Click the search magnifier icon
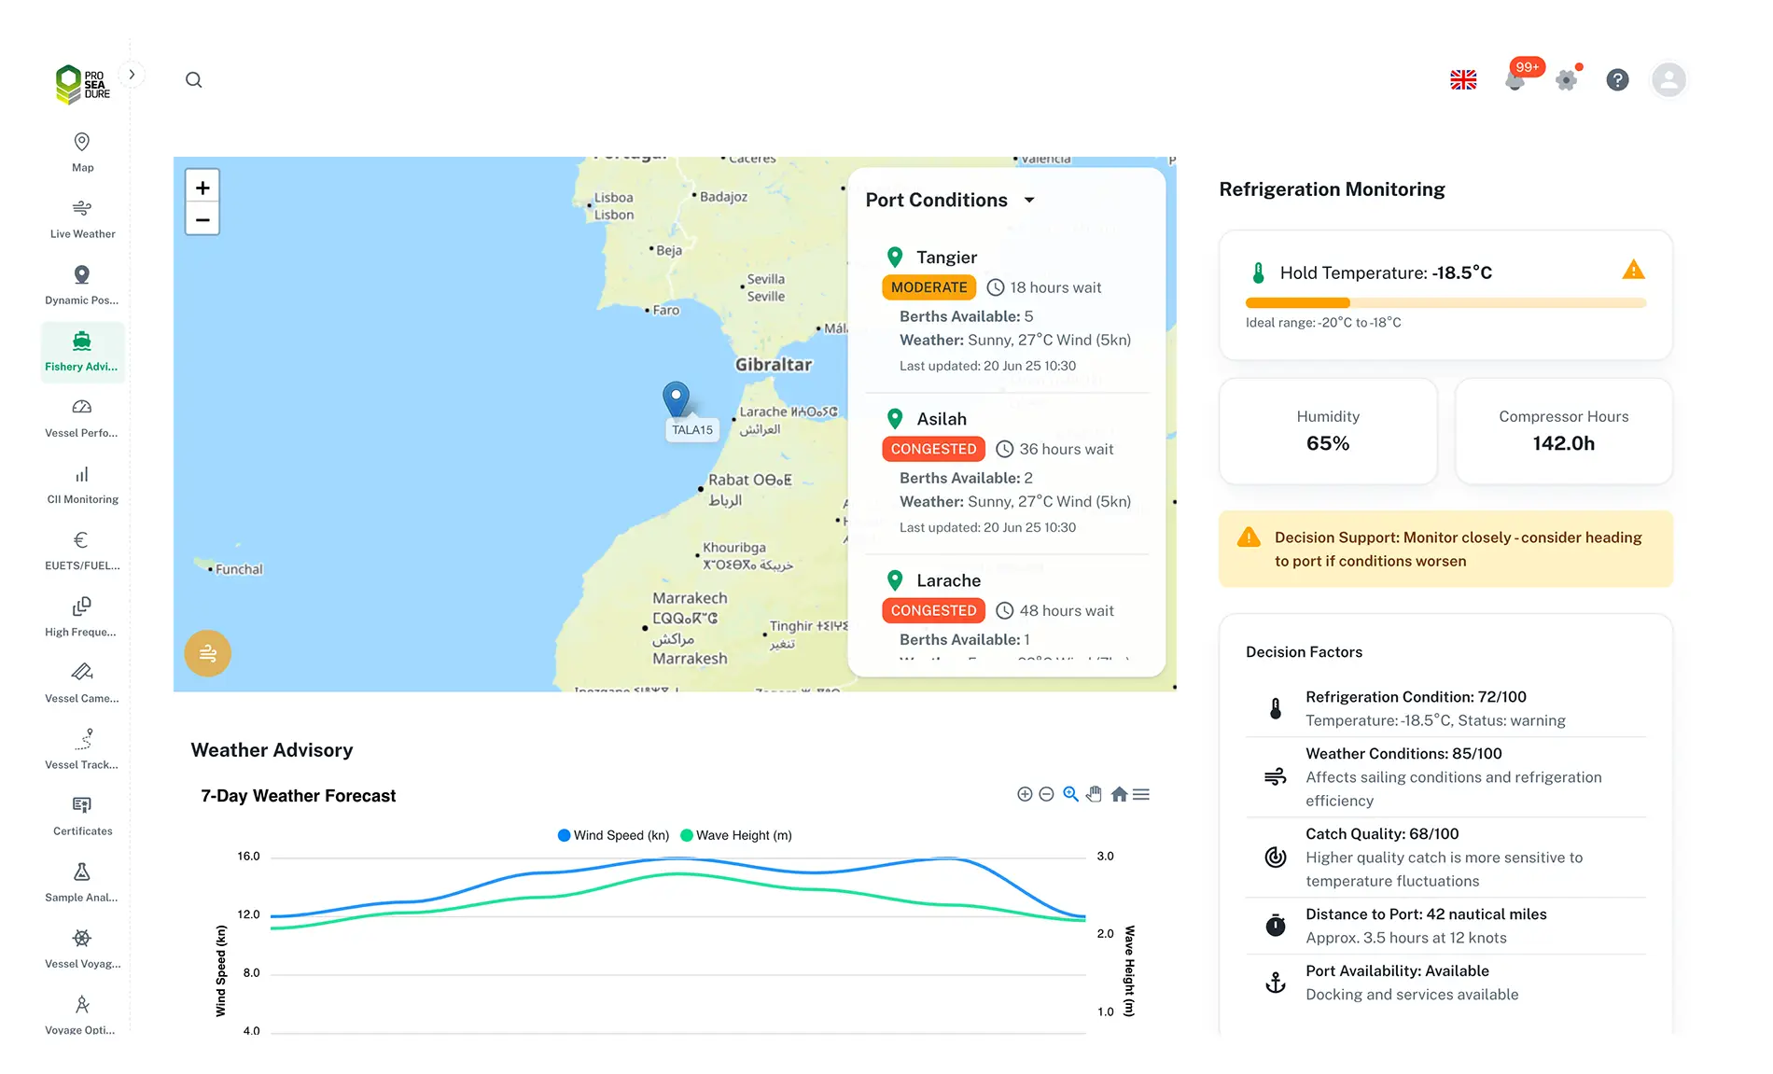Image resolution: width=1773 pixels, height=1074 pixels. tap(193, 80)
